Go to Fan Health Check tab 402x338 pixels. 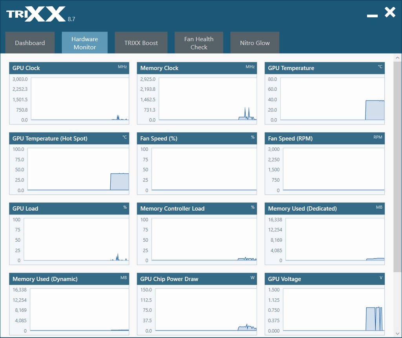(x=199, y=42)
